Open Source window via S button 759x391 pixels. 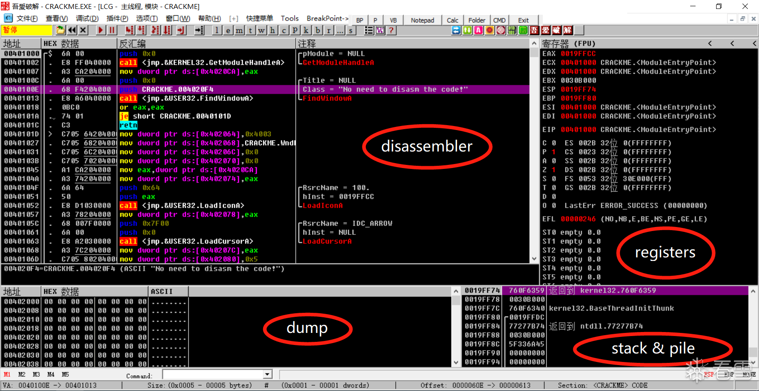(x=351, y=30)
